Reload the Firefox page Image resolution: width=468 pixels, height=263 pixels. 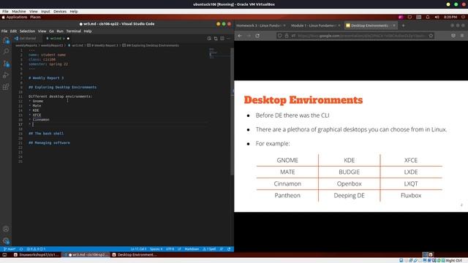[257, 36]
